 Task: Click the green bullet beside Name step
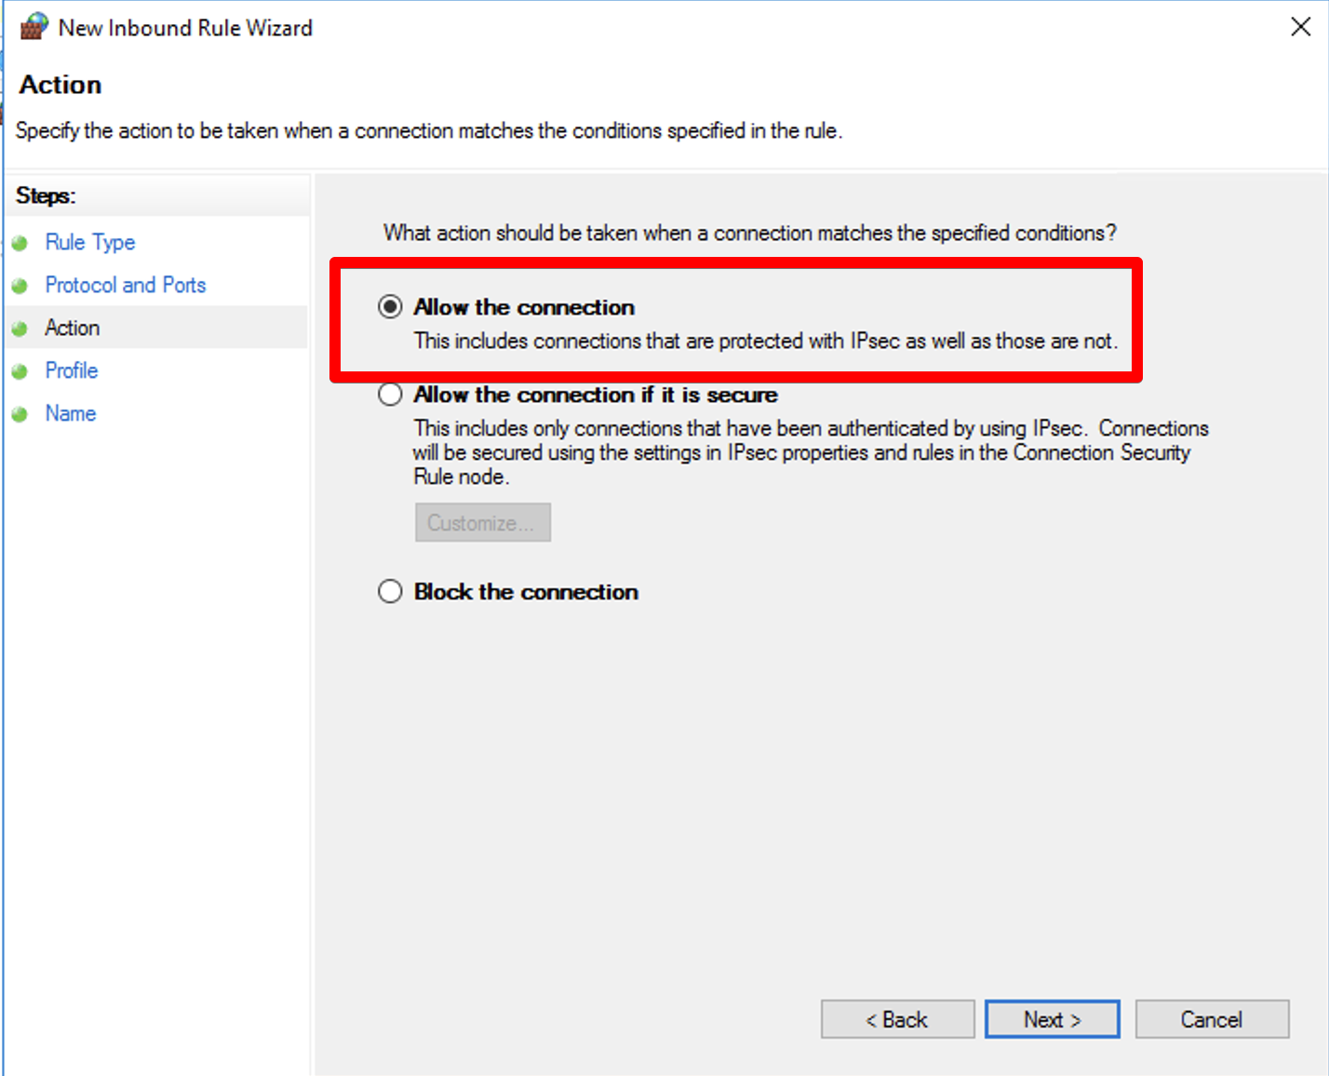[x=20, y=415]
